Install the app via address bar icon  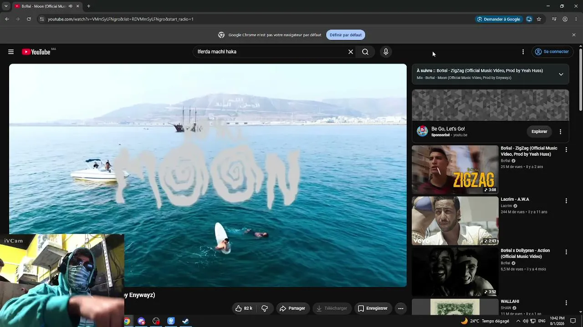(x=529, y=19)
